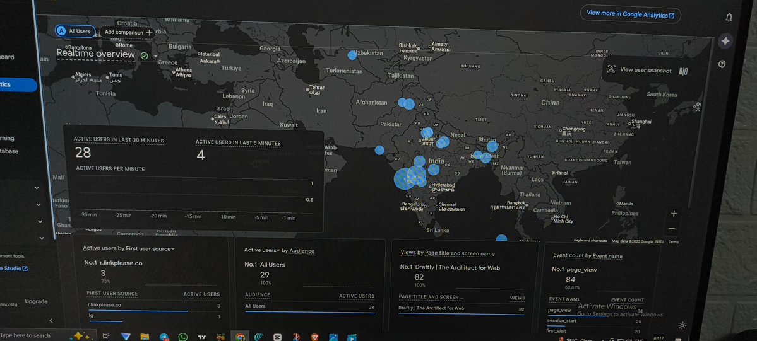Zoom in the map with plus button
The image size is (757, 341).
coord(674,213)
